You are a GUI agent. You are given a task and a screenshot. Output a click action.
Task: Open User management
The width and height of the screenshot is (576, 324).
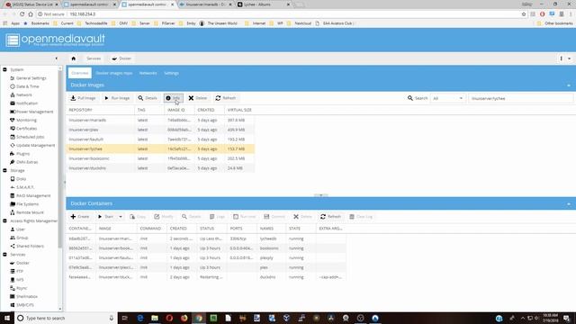click(x=20, y=229)
